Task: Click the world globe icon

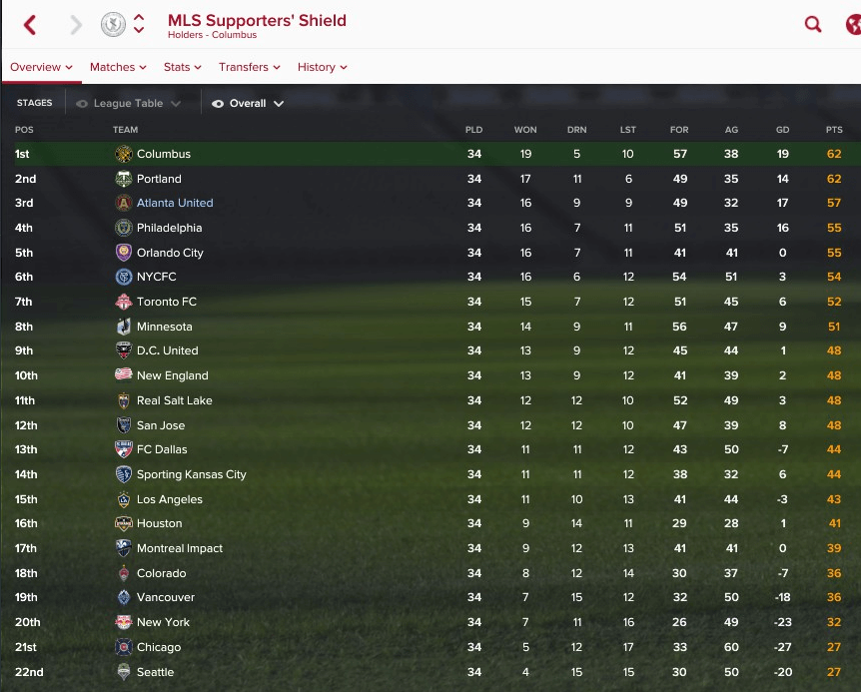Action: point(853,25)
